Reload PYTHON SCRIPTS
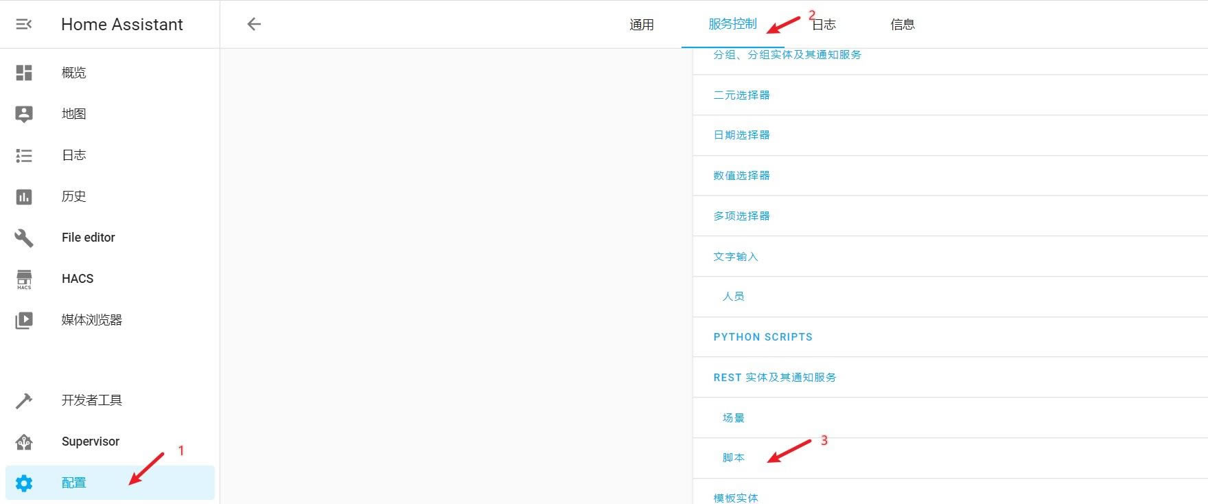Screen dimensions: 1208x504 [x=763, y=337]
